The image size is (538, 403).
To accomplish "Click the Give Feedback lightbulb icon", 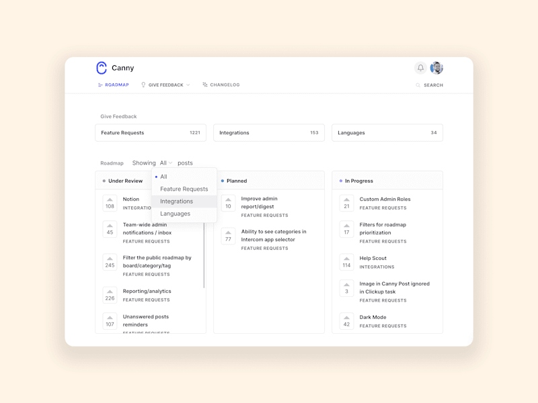I will coord(143,85).
